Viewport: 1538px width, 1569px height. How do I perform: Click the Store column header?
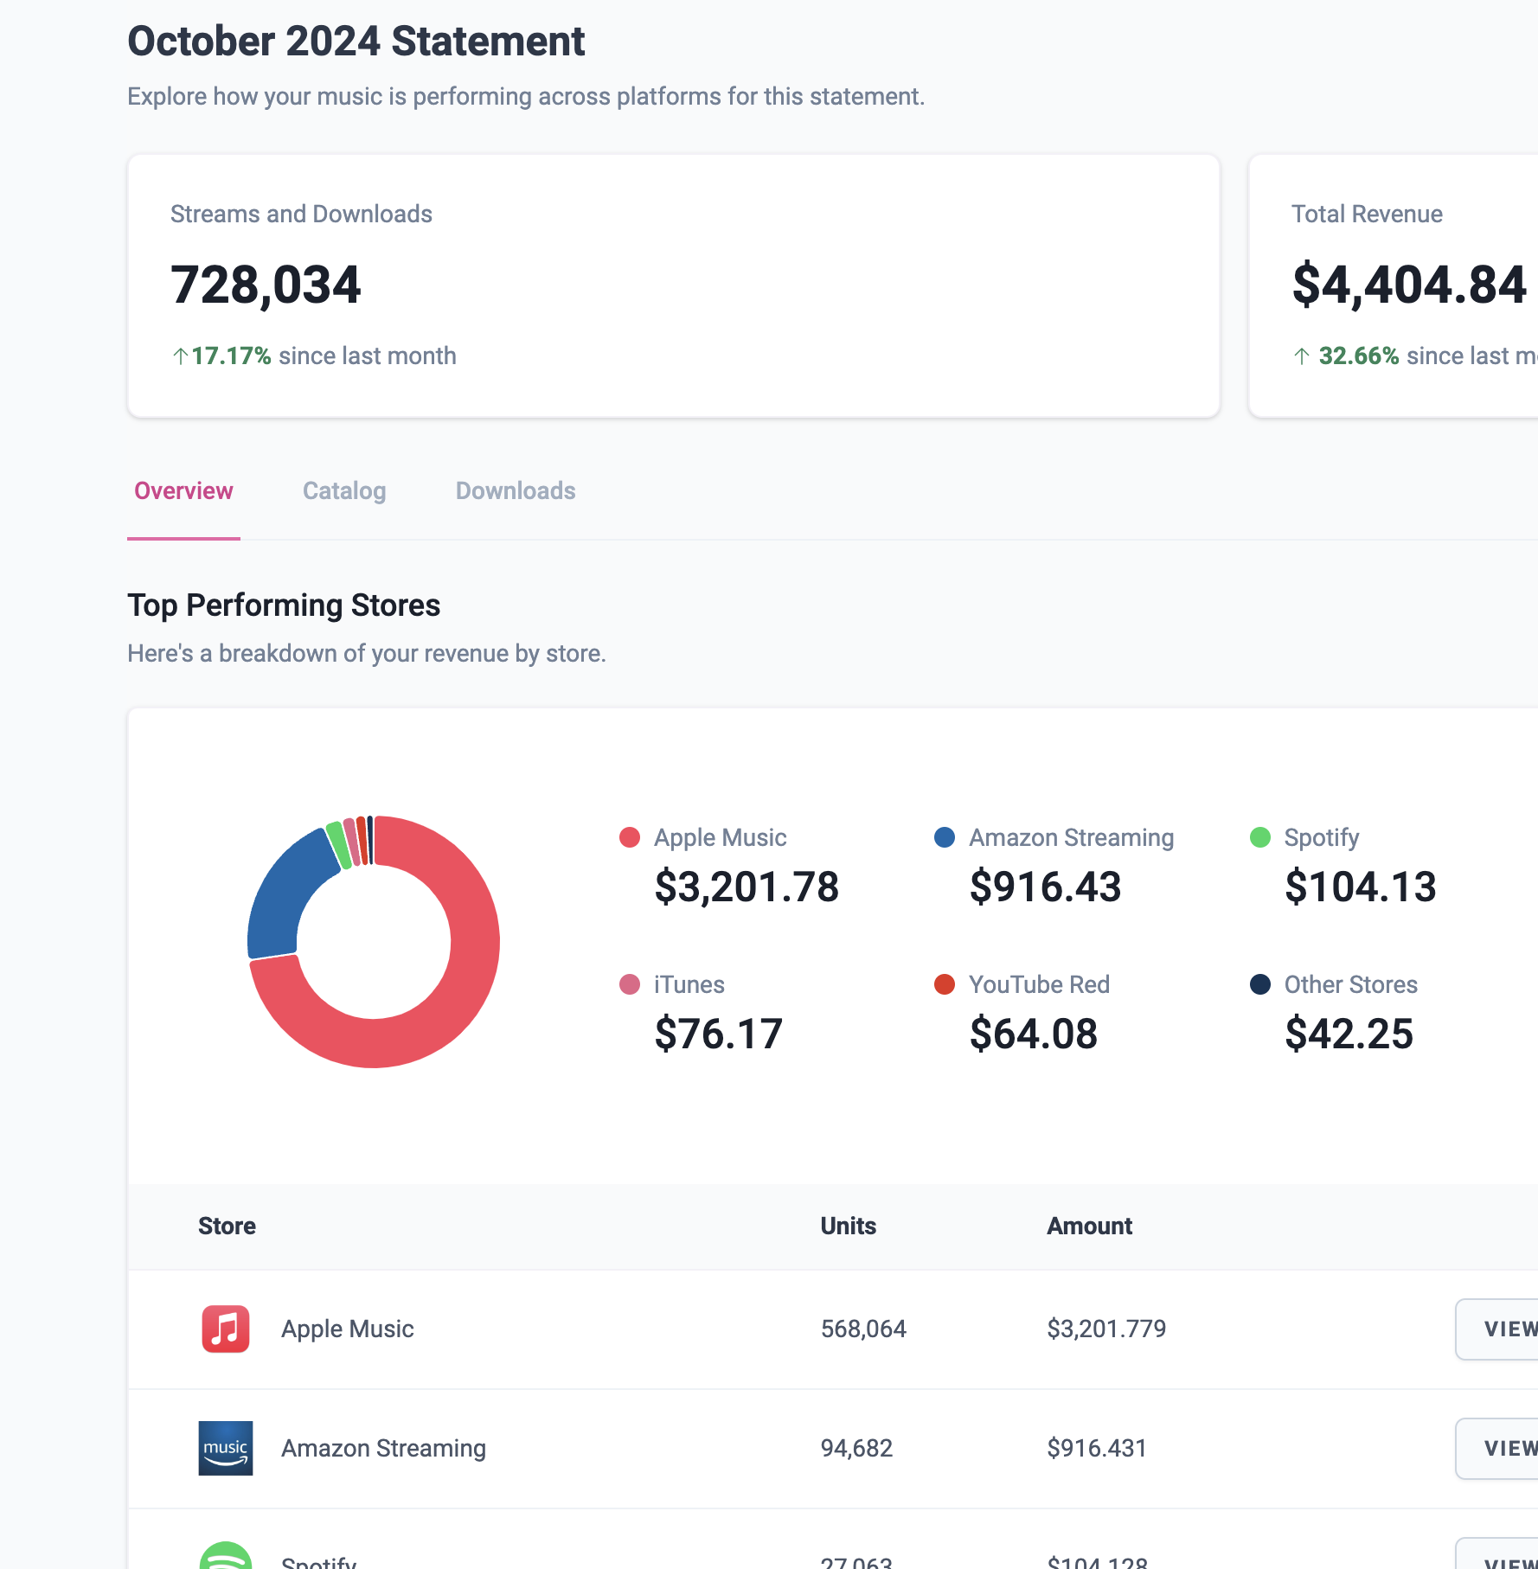(x=227, y=1226)
